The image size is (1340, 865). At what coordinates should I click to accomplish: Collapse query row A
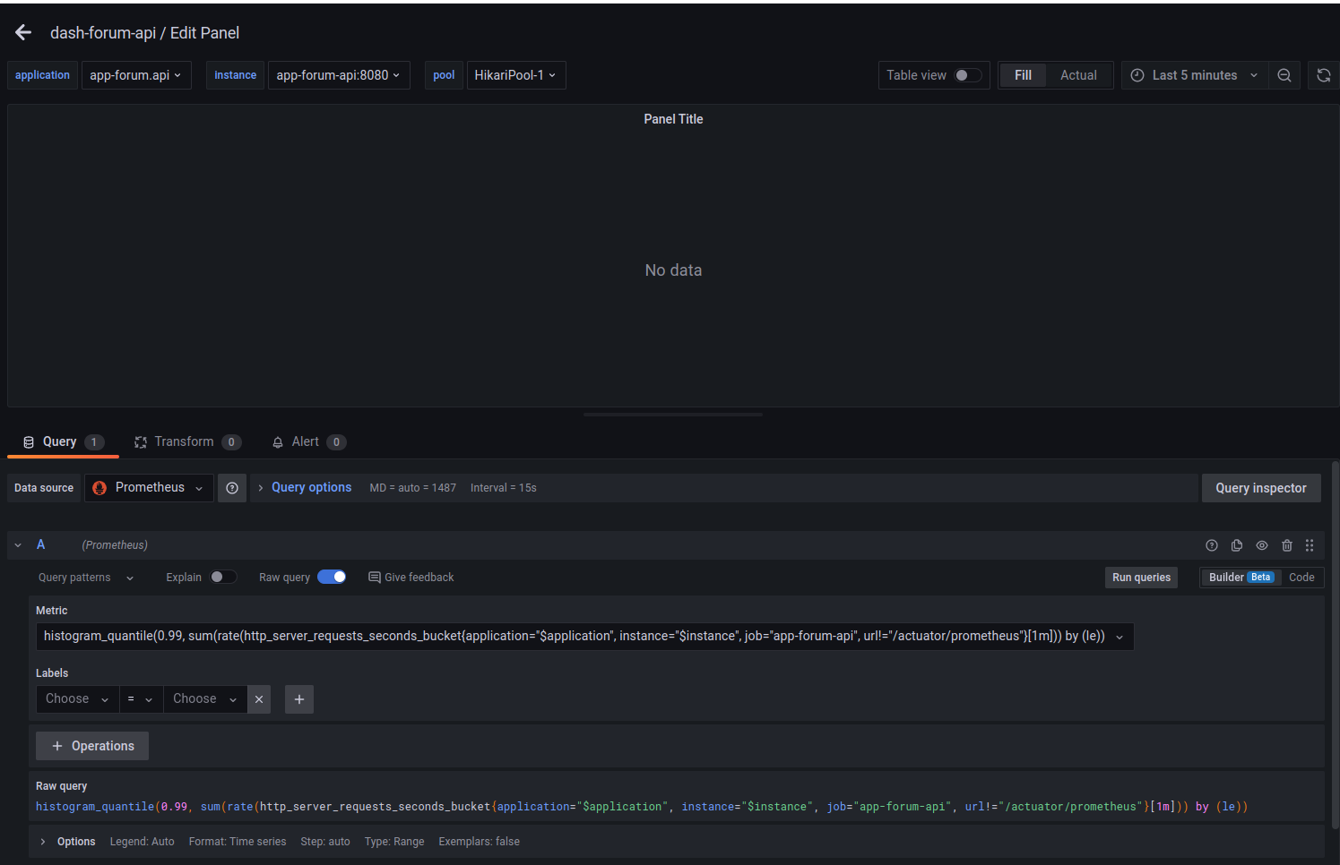pos(18,545)
